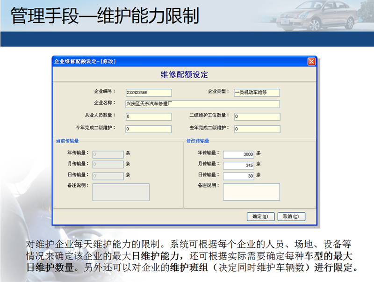Click disabled 年传输量 field under 当前传输量
Viewport: 374px width, 282px height.
point(108,154)
